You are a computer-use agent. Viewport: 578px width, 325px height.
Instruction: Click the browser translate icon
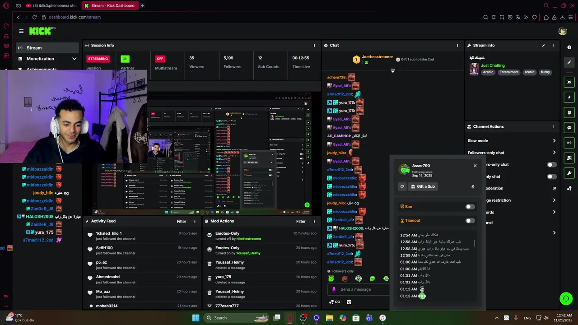click(x=518, y=17)
